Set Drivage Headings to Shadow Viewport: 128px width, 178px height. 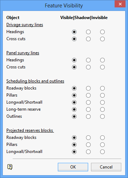(88, 32)
